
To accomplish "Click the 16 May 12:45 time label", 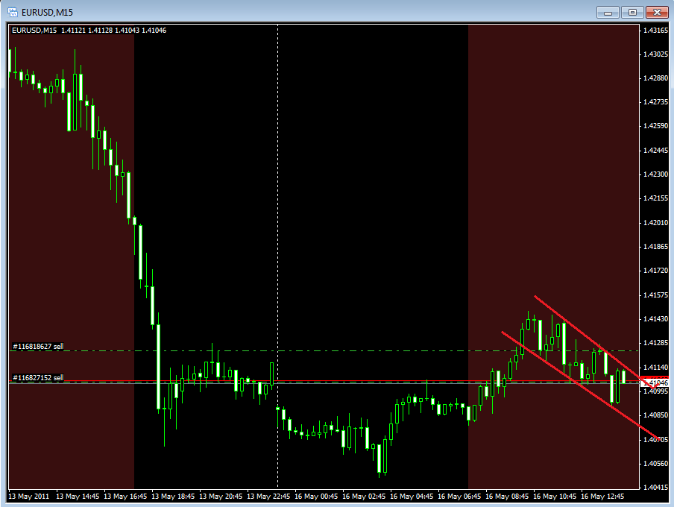I will pyautogui.click(x=602, y=497).
